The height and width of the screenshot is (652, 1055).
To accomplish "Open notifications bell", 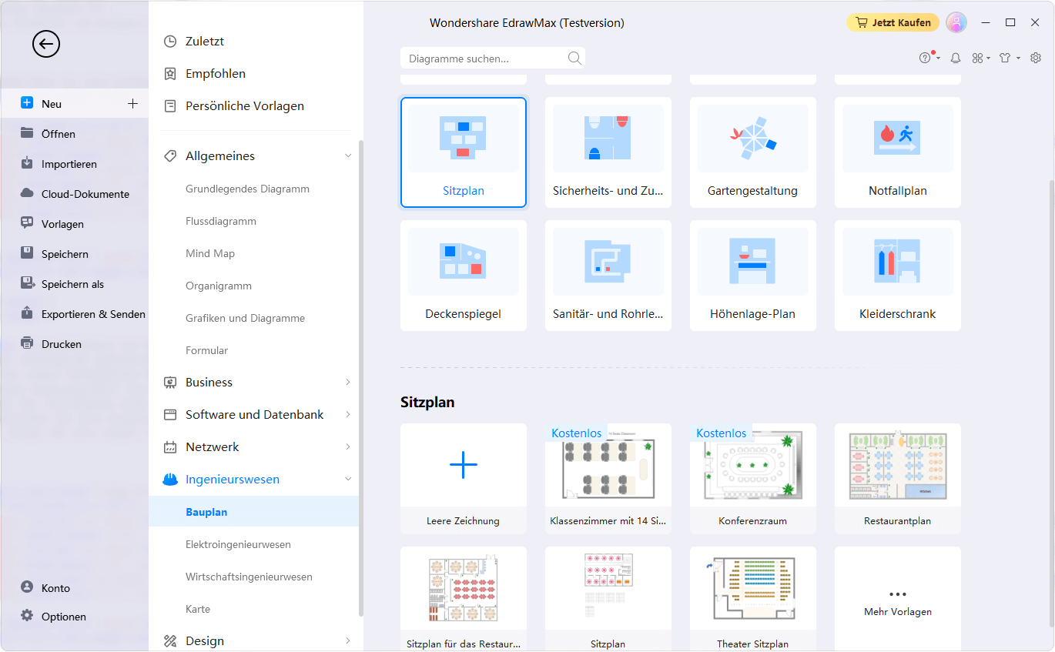I will coord(956,58).
